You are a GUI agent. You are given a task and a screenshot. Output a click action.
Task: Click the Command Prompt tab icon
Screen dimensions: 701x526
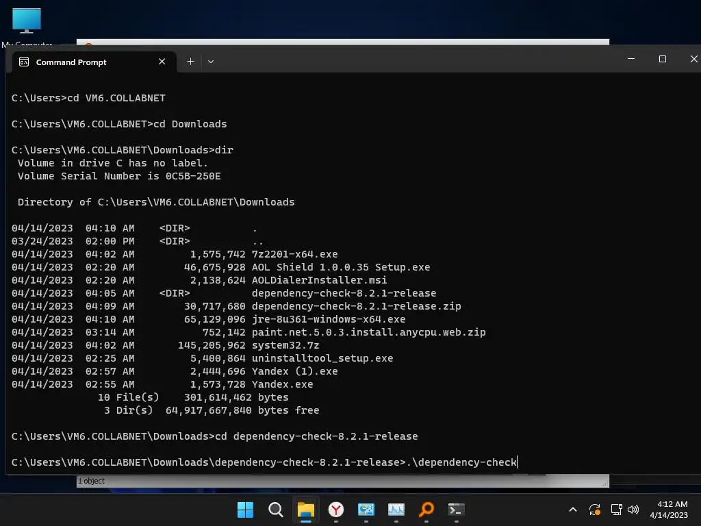coord(24,62)
